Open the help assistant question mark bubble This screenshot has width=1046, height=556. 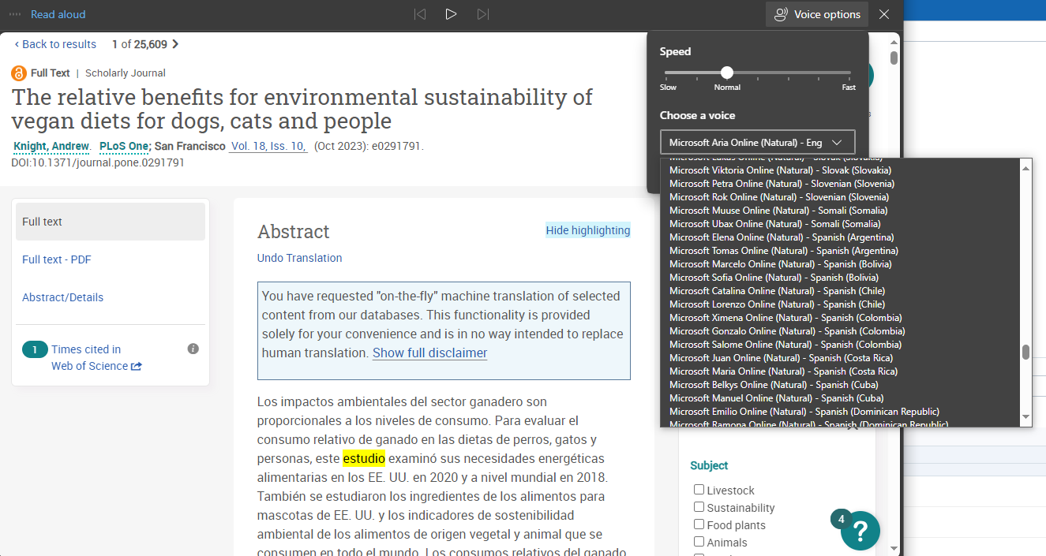pyautogui.click(x=860, y=530)
